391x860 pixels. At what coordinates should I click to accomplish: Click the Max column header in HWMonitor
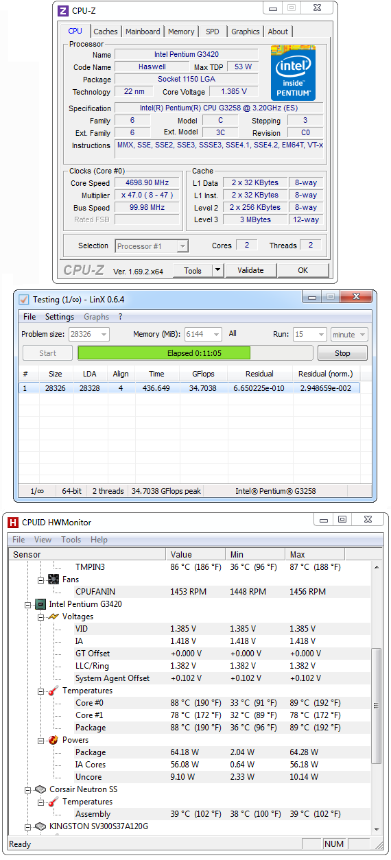click(314, 554)
